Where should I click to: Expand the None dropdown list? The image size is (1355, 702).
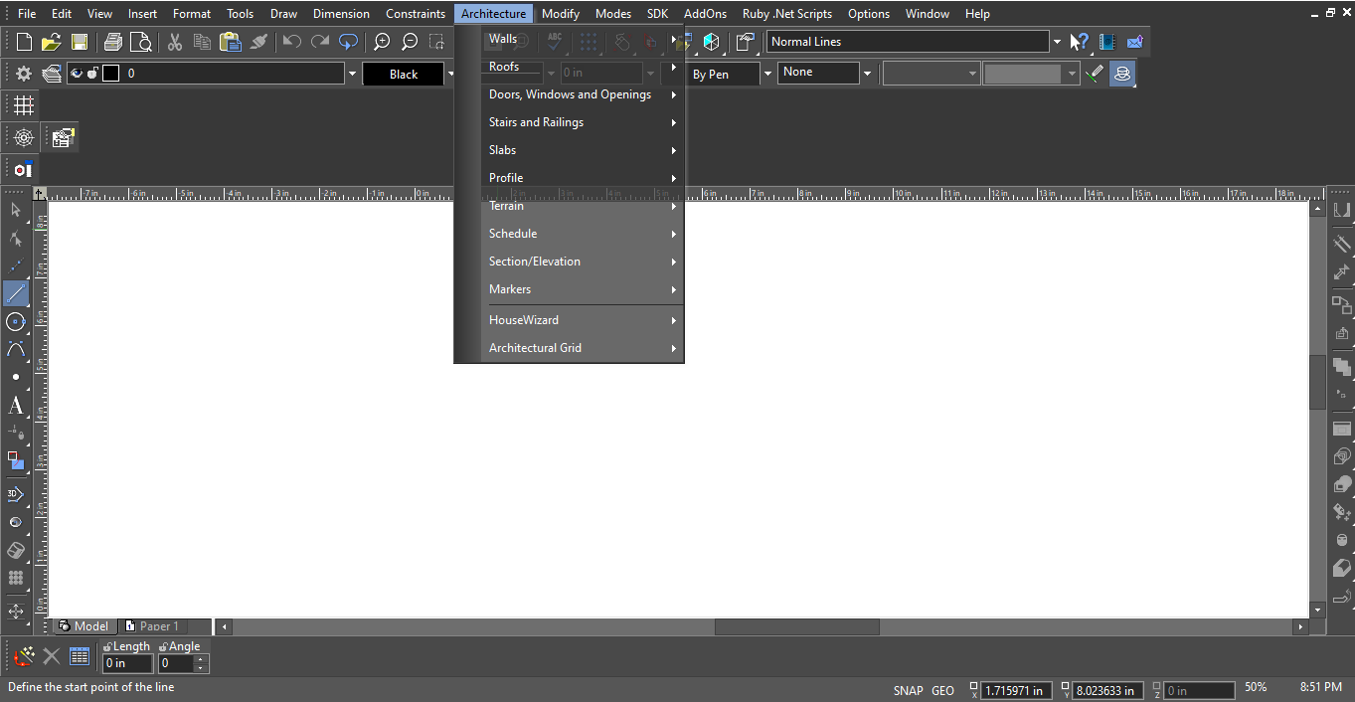tap(867, 74)
